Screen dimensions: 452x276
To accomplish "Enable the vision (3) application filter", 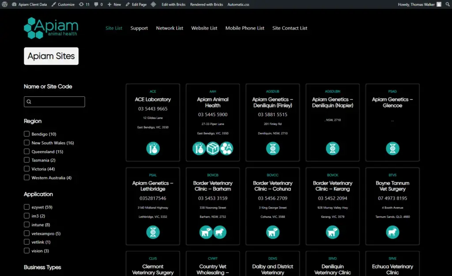I will tap(26, 251).
